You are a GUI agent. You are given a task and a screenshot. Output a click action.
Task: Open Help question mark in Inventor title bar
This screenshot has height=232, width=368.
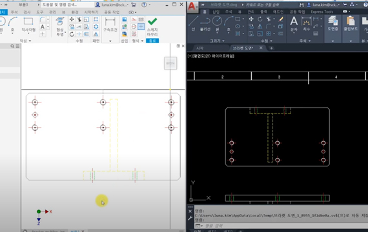pos(144,5)
